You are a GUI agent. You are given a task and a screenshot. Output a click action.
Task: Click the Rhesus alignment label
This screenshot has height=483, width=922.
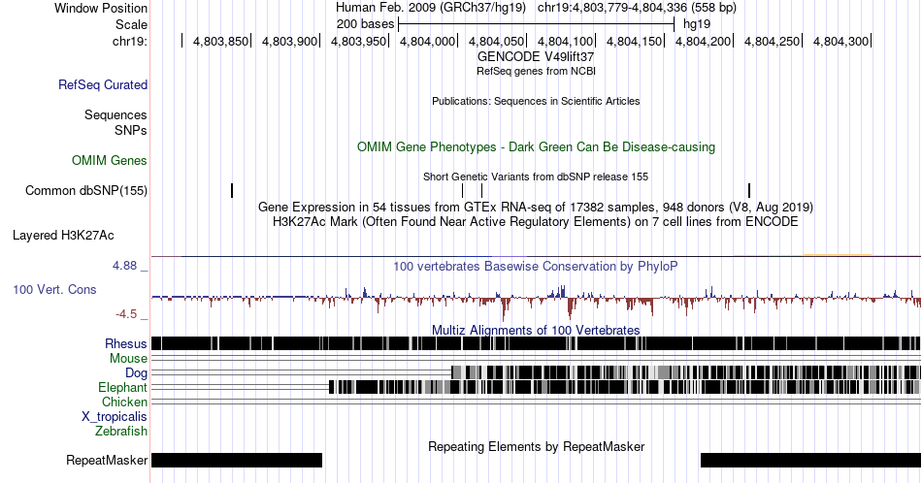pyautogui.click(x=126, y=343)
